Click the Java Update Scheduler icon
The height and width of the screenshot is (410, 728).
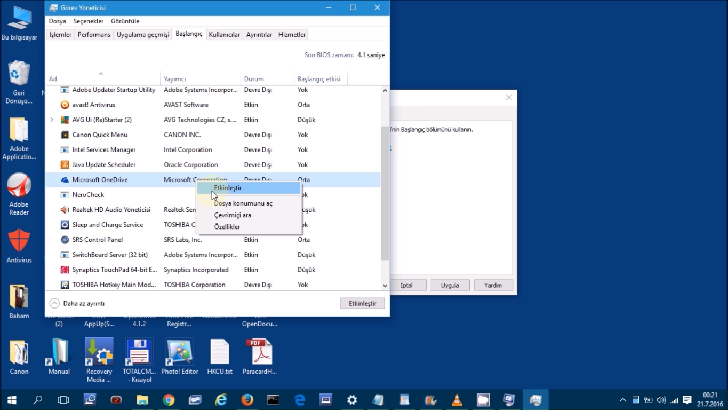65,164
